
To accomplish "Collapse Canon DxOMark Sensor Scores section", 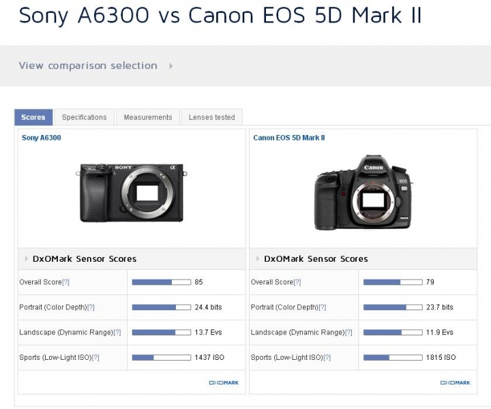I will (258, 259).
